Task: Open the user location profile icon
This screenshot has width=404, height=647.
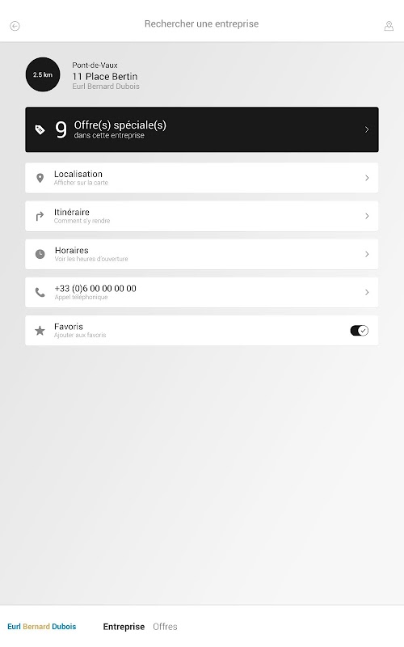Action: [389, 26]
